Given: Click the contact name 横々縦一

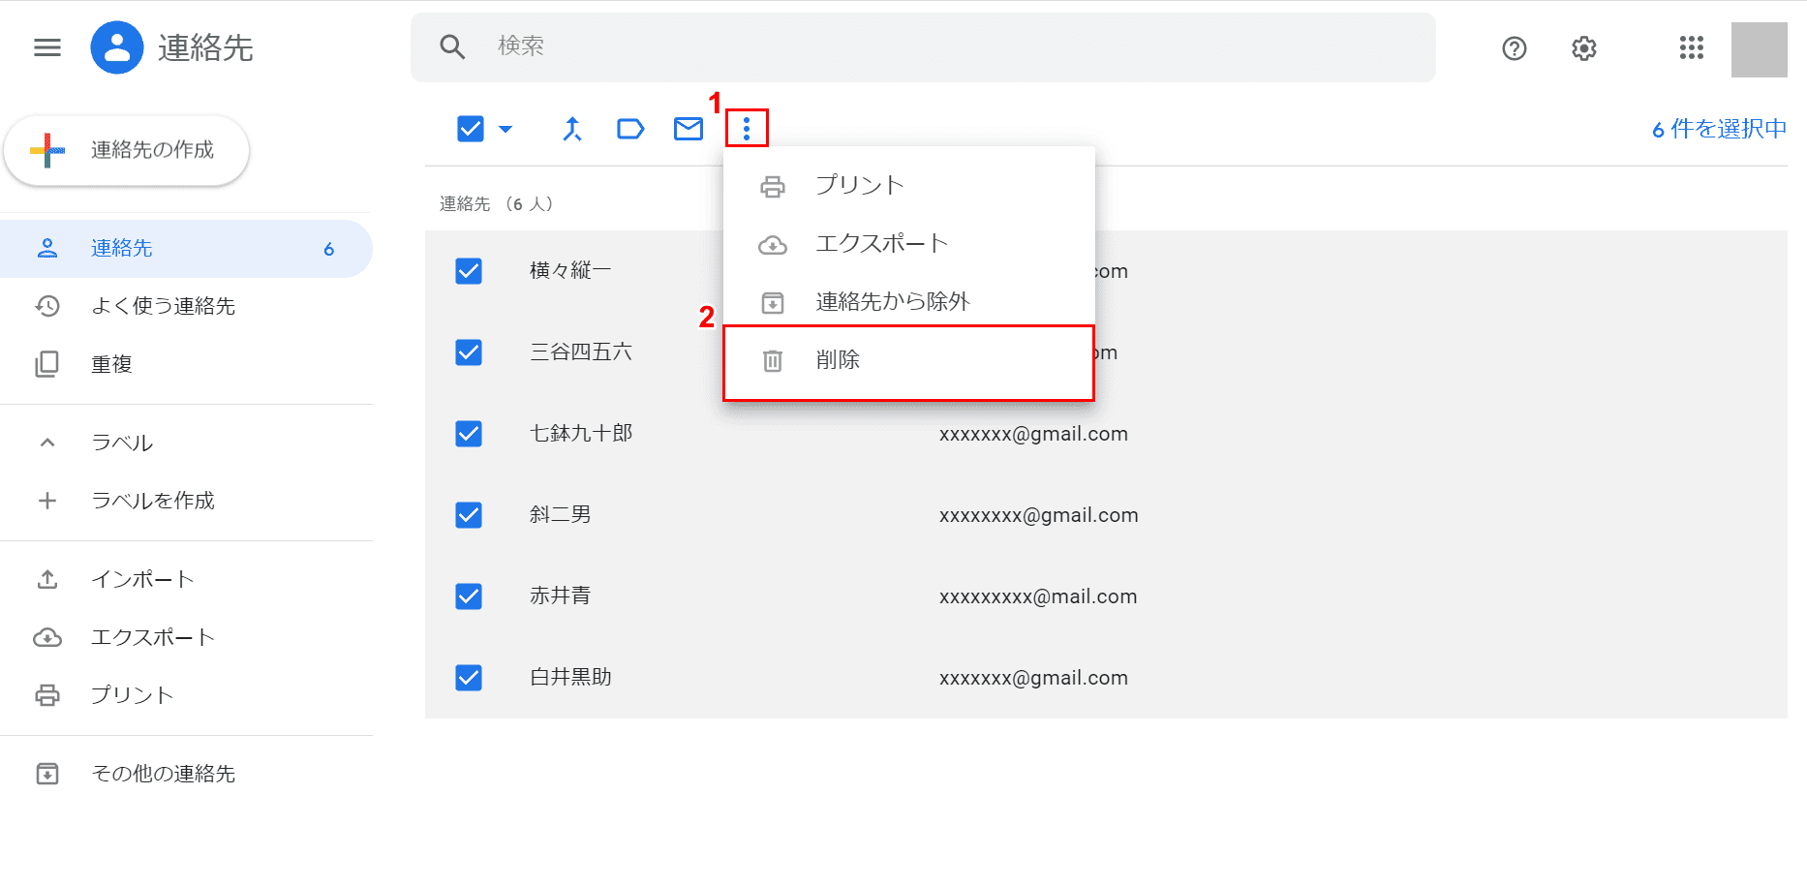Looking at the screenshot, I should pyautogui.click(x=570, y=271).
